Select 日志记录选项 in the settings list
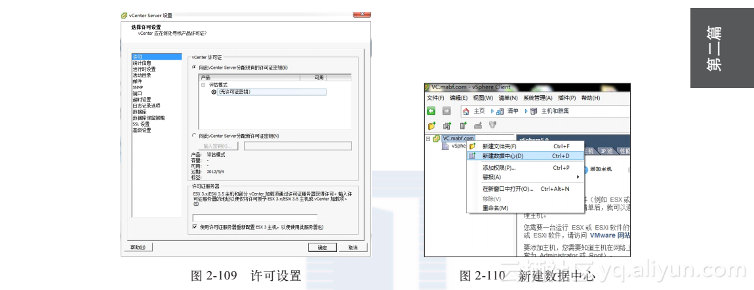Image resolution: width=754 pixels, height=290 pixels. click(x=156, y=106)
